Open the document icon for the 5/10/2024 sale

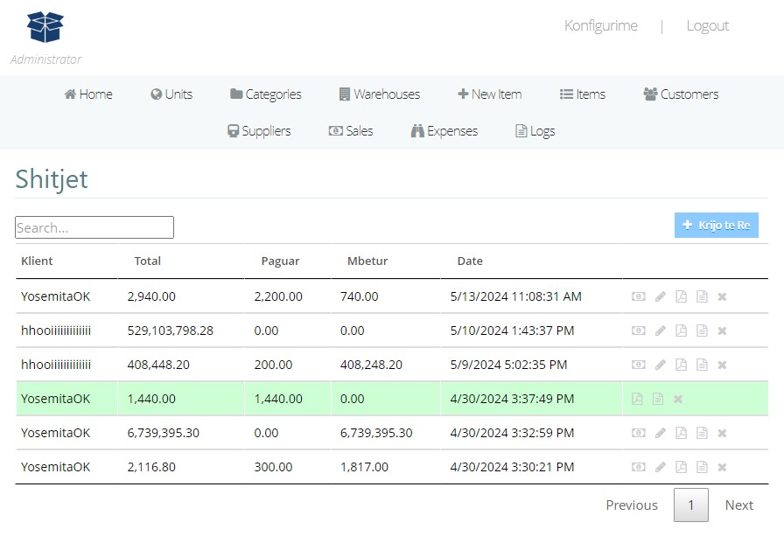click(702, 331)
